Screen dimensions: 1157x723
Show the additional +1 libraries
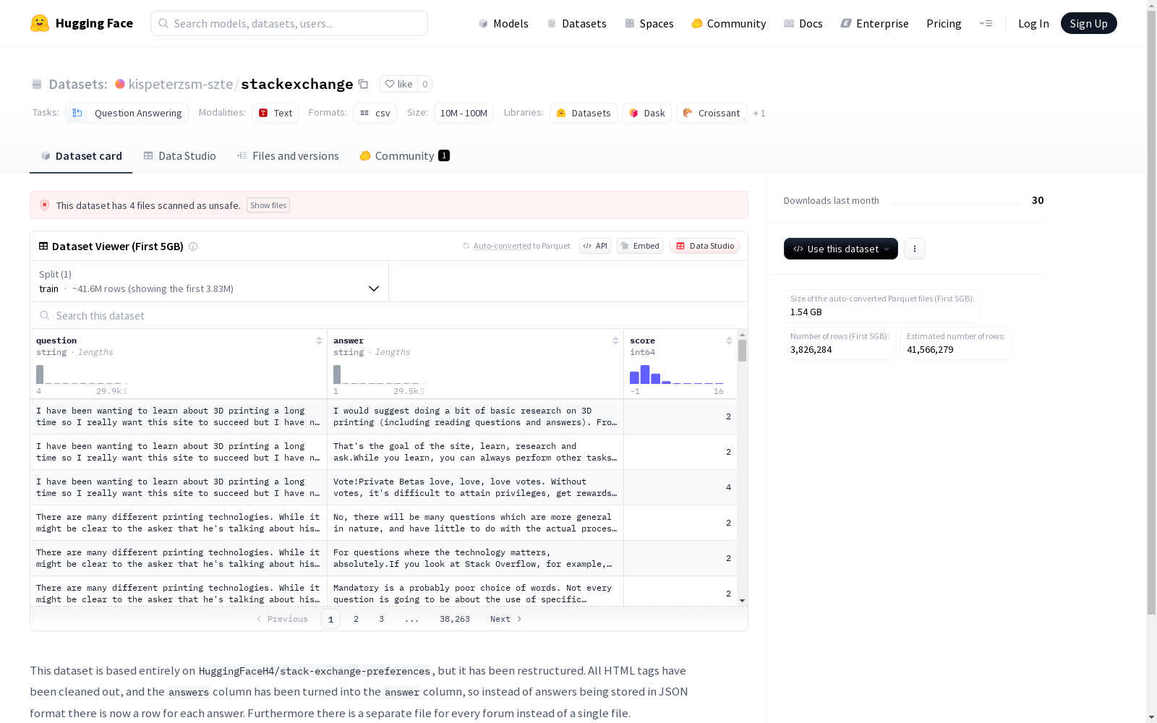759,113
